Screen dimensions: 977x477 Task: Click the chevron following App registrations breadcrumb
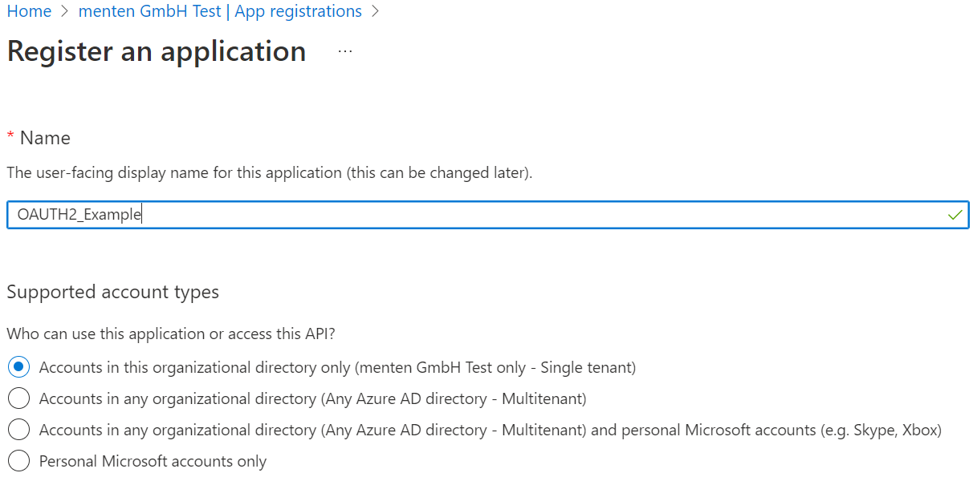click(x=375, y=12)
